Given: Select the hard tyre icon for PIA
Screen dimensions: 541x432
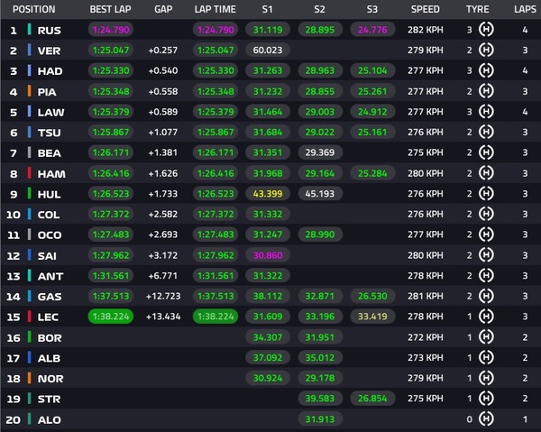Looking at the screenshot, I should 486,91.
